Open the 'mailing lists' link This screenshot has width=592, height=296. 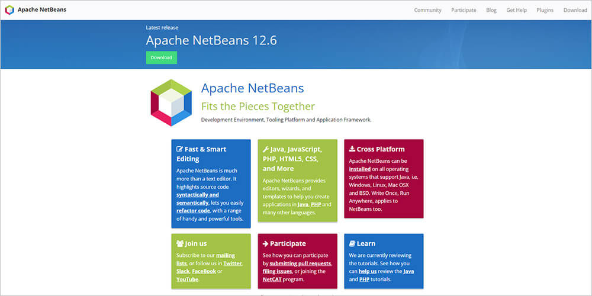point(205,259)
